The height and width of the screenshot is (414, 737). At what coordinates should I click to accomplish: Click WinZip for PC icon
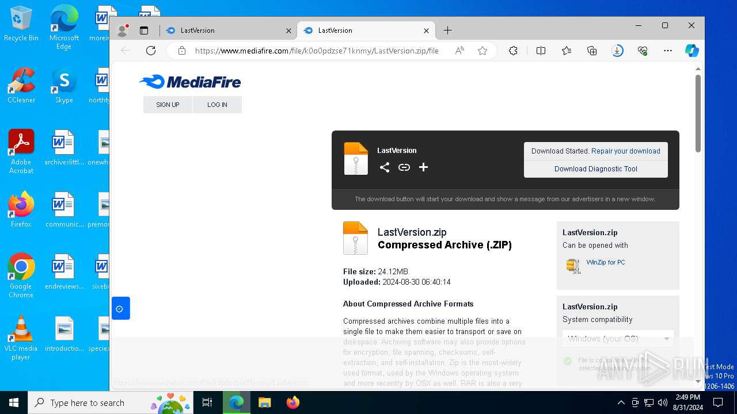pos(573,265)
